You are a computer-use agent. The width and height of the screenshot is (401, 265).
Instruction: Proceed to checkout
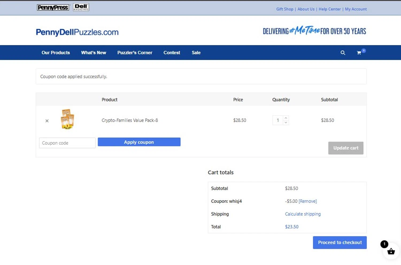(340, 243)
